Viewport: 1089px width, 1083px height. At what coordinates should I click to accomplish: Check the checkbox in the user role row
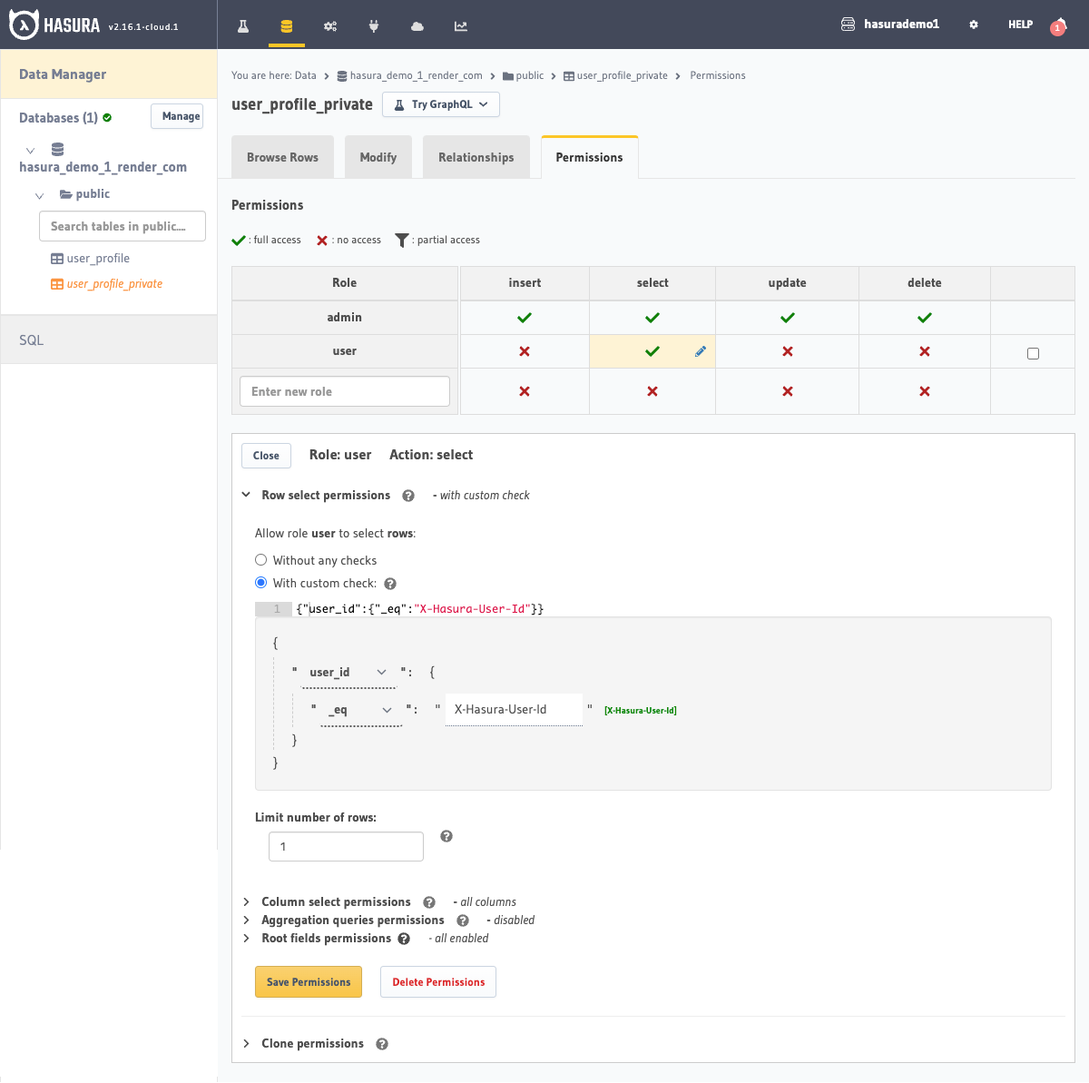coord(1033,353)
